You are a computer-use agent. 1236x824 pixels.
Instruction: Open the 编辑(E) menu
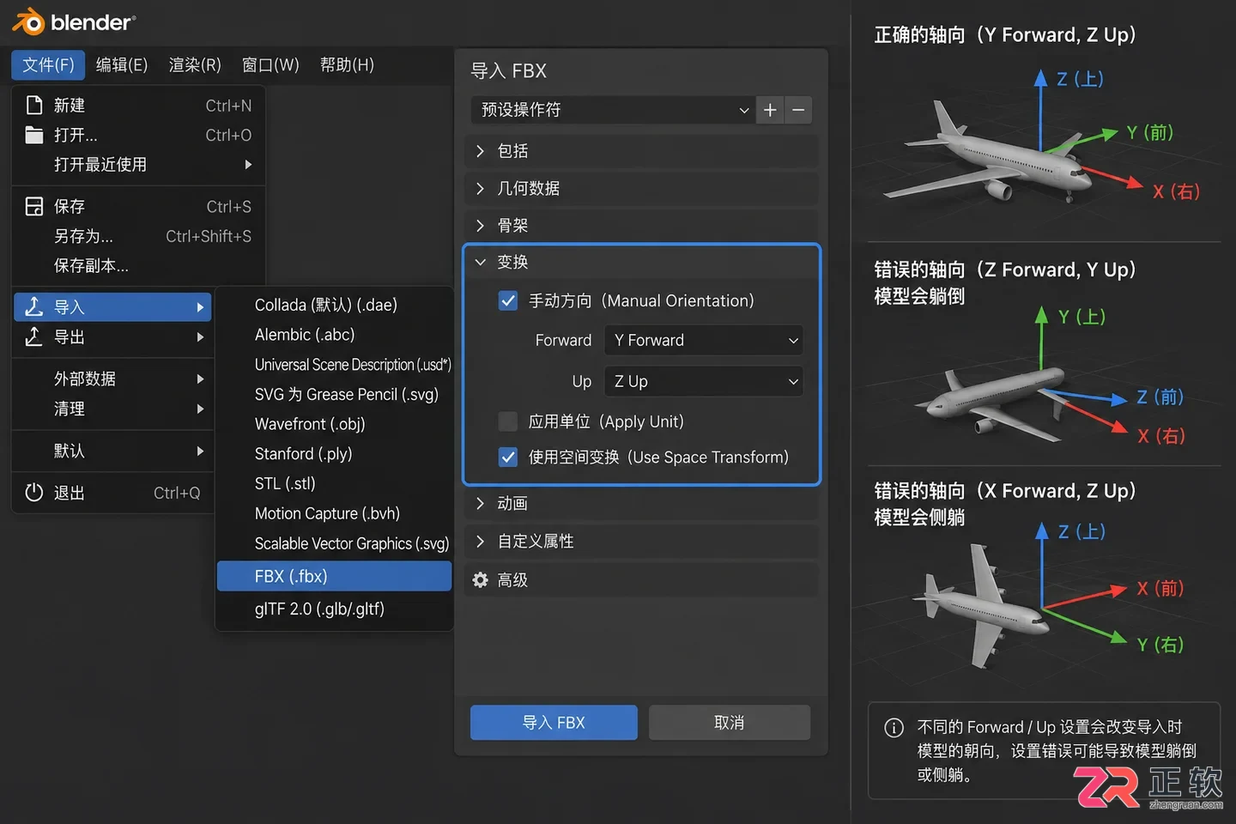[122, 65]
